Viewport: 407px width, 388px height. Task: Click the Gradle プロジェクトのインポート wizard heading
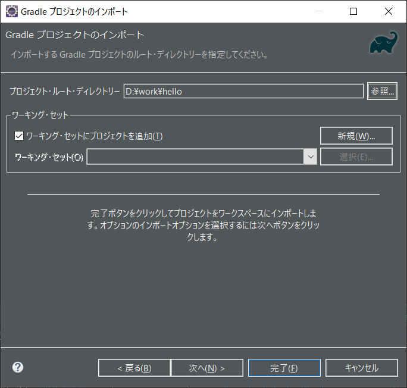pyautogui.click(x=74, y=35)
